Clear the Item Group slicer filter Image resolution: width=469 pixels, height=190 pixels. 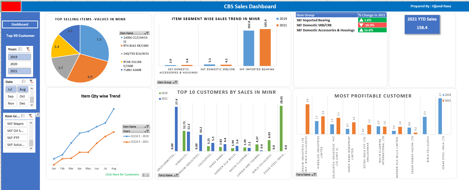30,116
